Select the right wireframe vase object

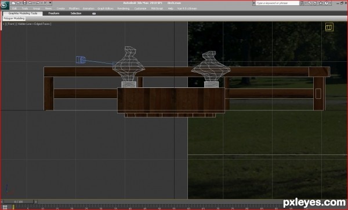pos(211,67)
